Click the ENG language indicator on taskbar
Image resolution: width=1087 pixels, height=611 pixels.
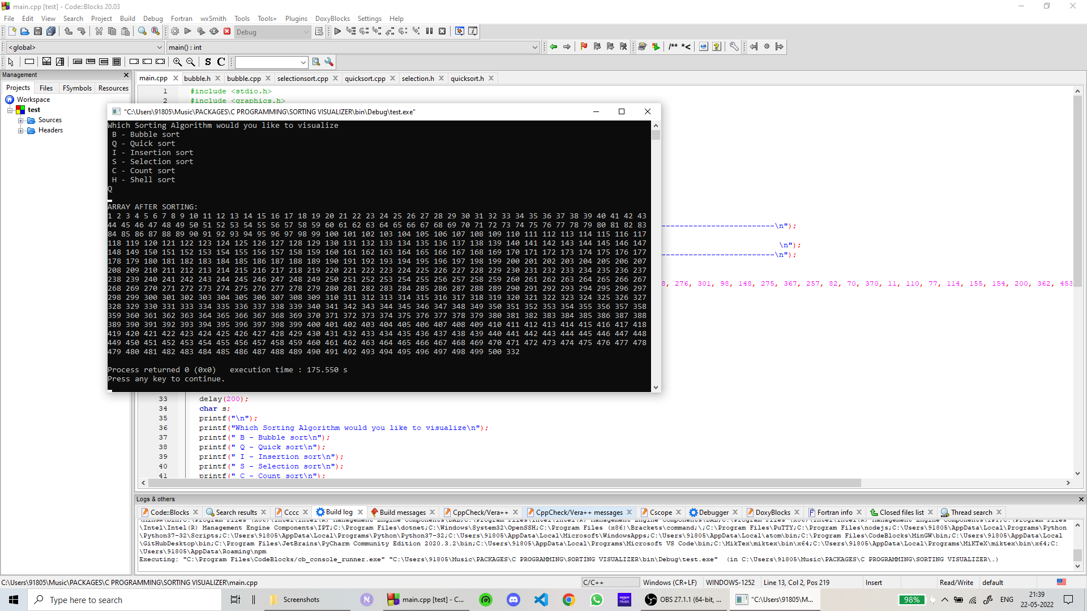(x=1007, y=600)
